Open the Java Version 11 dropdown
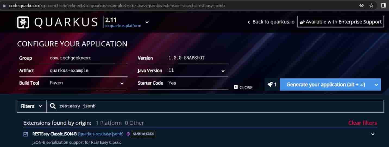The width and height of the screenshot is (389, 147). click(223, 71)
